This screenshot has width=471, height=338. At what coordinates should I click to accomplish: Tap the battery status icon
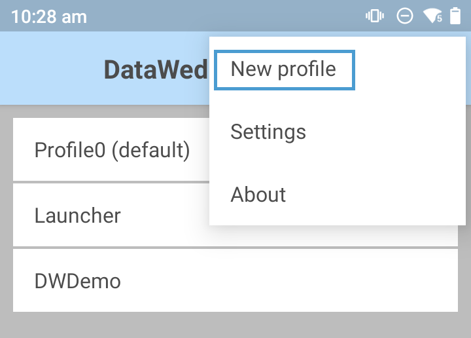point(455,16)
